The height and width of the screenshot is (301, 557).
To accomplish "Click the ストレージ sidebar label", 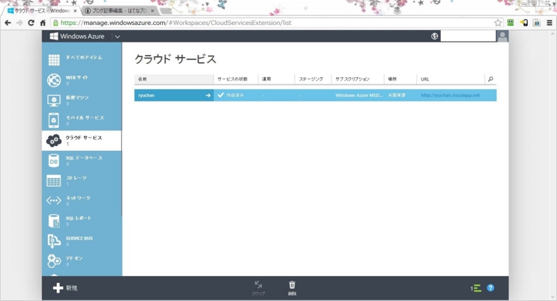I will (x=76, y=178).
